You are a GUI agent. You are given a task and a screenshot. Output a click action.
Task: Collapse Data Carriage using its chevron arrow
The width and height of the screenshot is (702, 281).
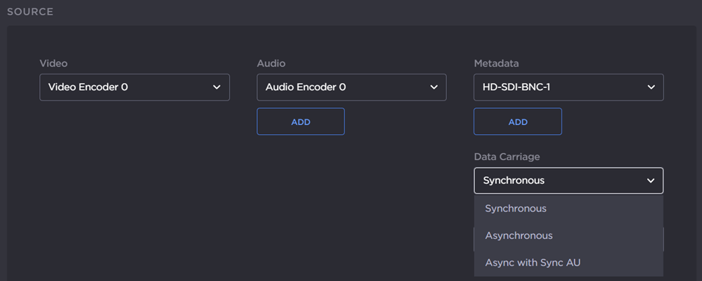click(651, 181)
